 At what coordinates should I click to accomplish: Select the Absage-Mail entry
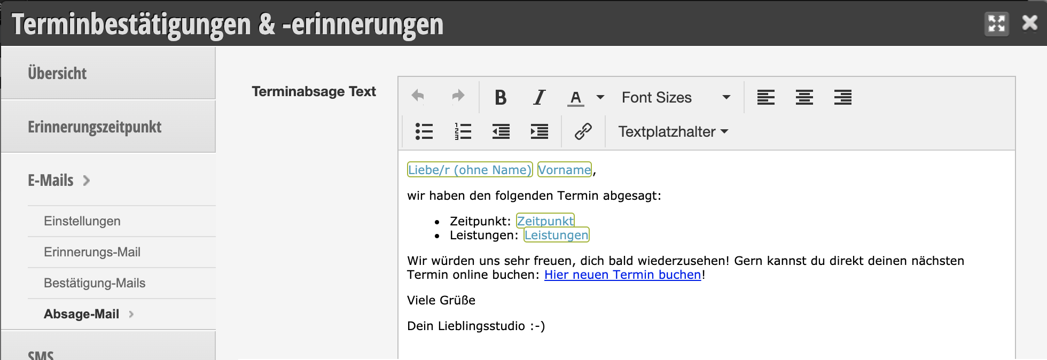click(x=122, y=314)
